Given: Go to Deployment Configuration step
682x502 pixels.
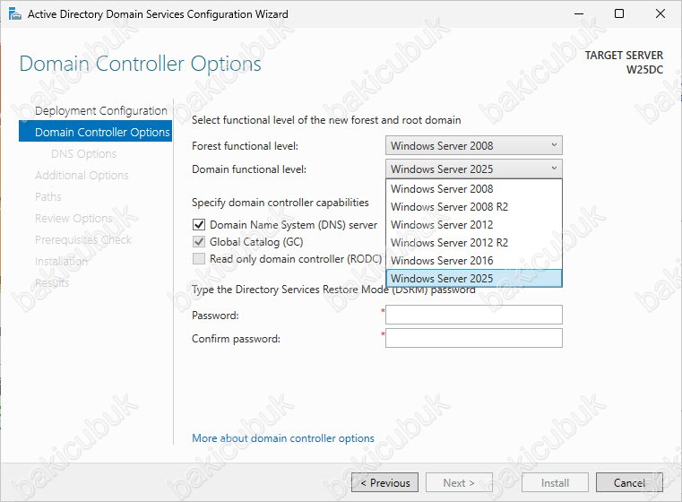Looking at the screenshot, I should point(101,110).
